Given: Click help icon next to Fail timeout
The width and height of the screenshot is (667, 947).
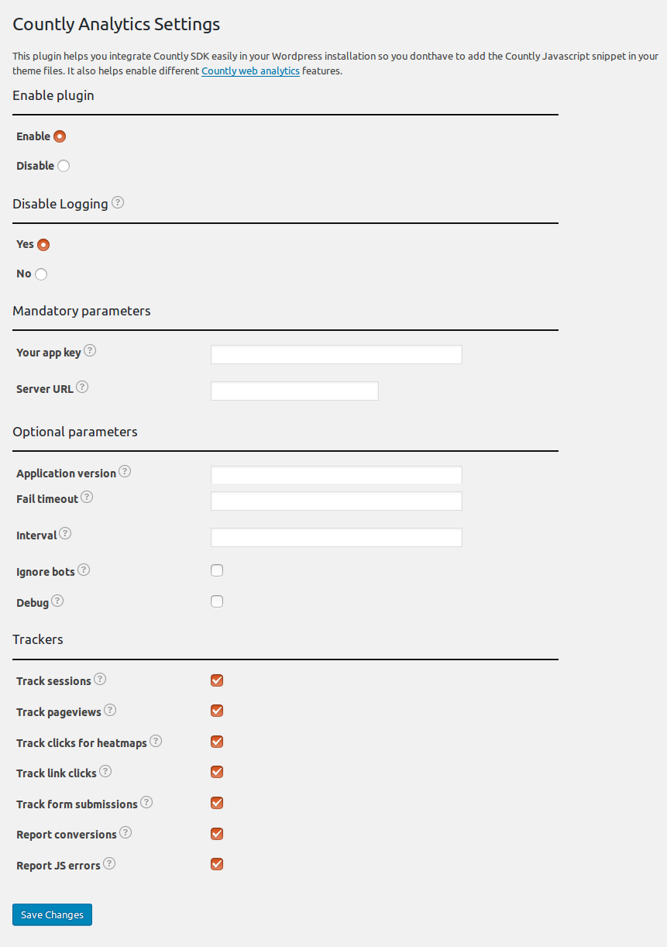Looking at the screenshot, I should 87,497.
